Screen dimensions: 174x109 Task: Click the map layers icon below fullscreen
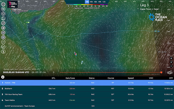(x=3, y=9)
